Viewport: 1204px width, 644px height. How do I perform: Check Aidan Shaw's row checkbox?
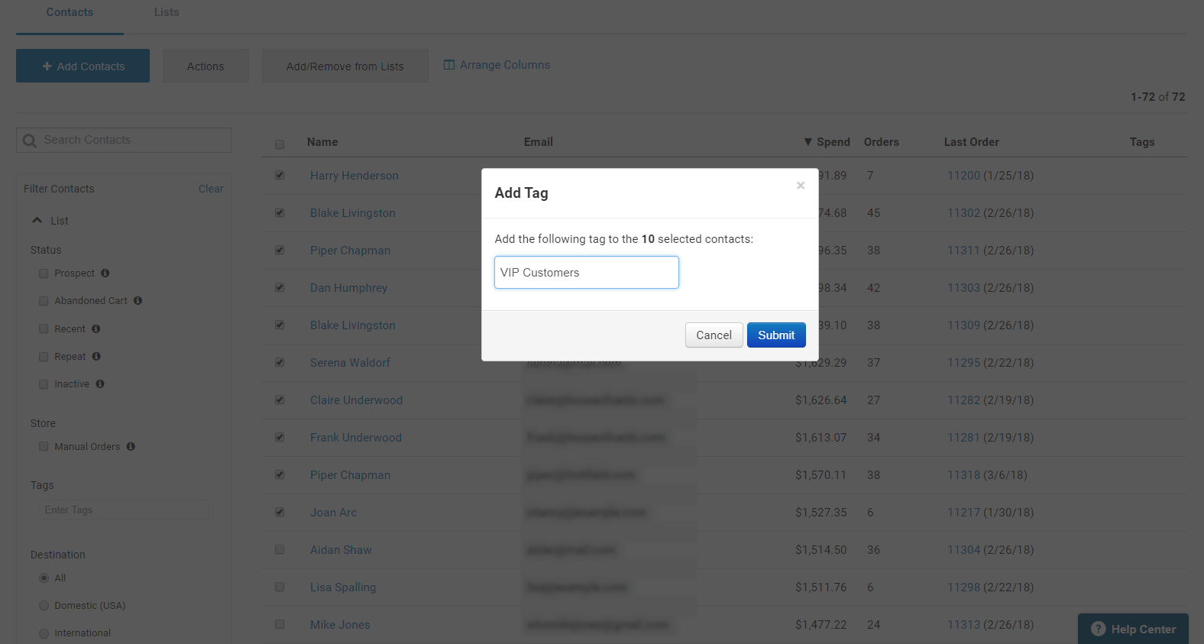point(280,549)
